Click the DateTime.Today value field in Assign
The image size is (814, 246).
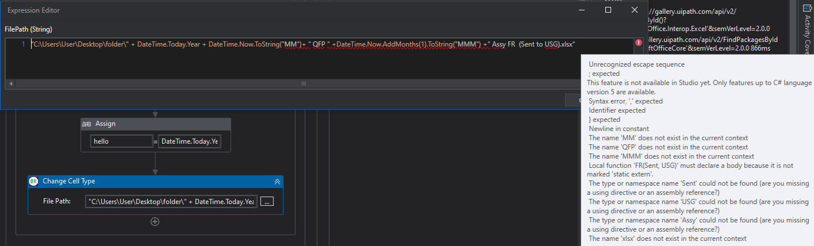coord(190,141)
